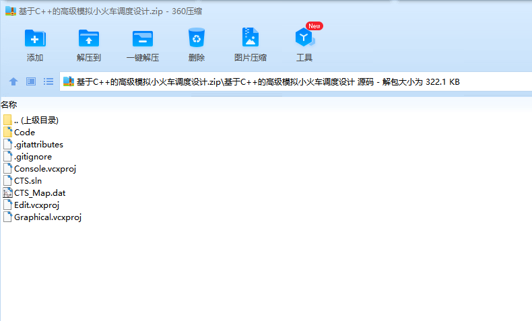Viewport: 532px width, 321px height.
Task: Switch to the large icon view mode
Action: [x=31, y=81]
